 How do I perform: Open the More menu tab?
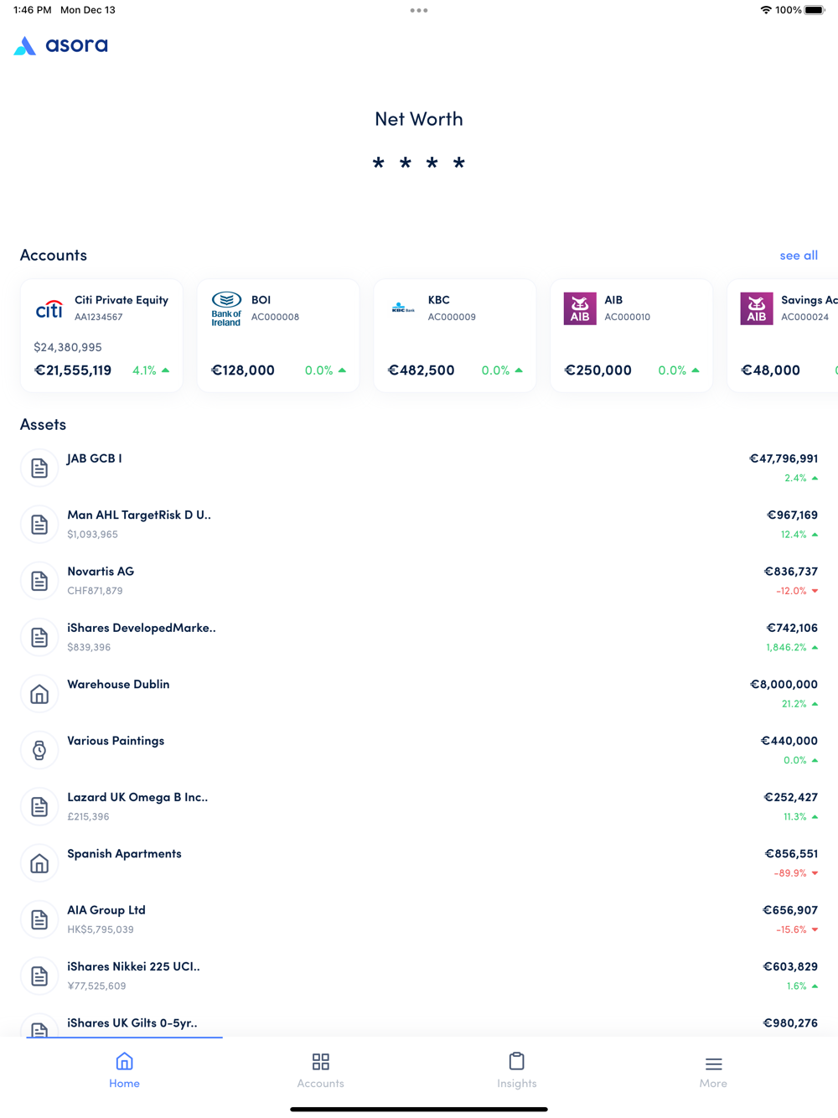[713, 1070]
